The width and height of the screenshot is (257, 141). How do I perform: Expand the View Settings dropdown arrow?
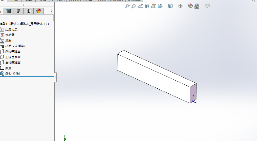(x=212, y=6)
